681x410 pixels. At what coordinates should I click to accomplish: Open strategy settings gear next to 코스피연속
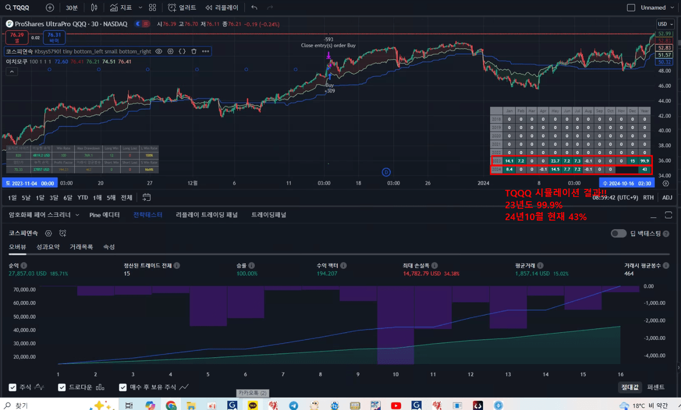pyautogui.click(x=49, y=233)
